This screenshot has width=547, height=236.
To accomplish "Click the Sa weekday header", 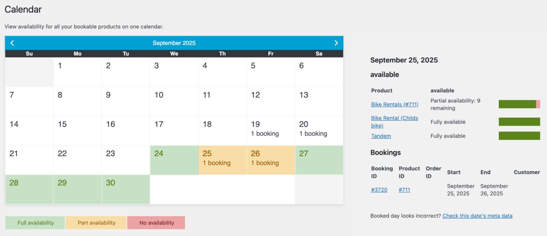I will (319, 54).
